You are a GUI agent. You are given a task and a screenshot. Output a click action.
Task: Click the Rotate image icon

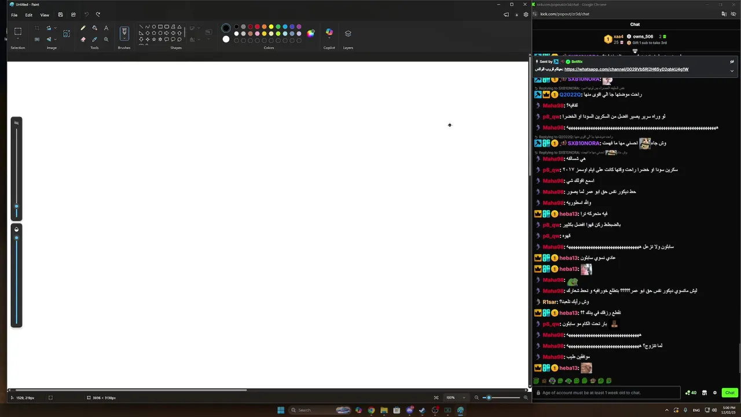49,28
